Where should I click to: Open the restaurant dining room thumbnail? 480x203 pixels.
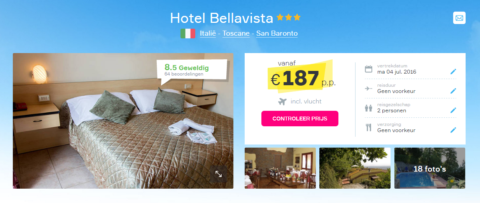[x=280, y=168]
